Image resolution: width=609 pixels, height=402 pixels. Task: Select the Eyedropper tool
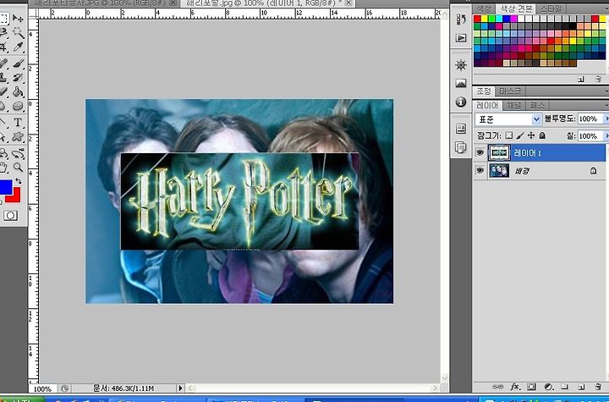click(x=18, y=47)
